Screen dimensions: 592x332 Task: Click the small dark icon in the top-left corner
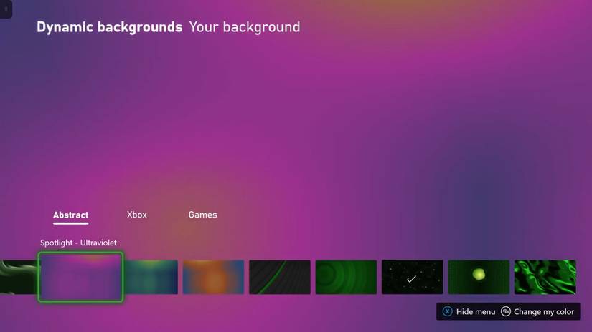coord(6,9)
